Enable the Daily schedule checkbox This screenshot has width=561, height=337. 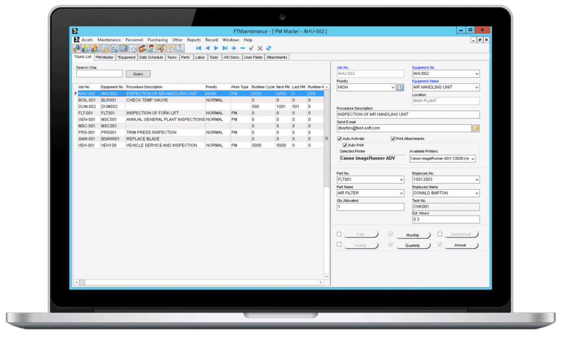[x=339, y=234]
